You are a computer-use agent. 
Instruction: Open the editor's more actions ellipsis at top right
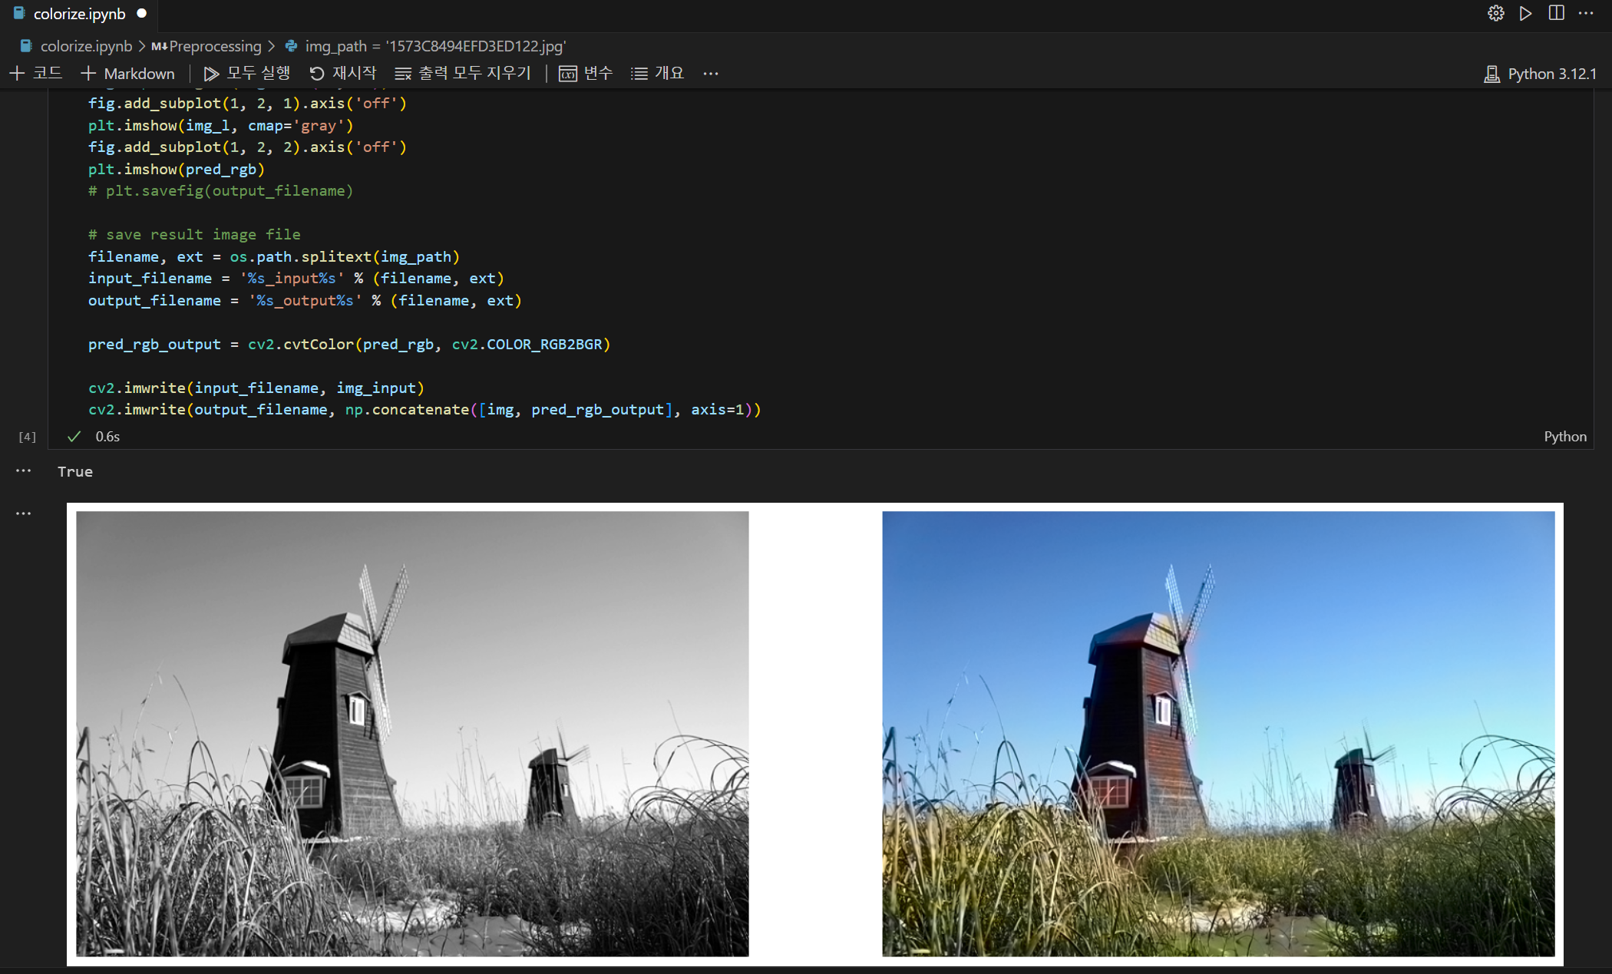pyautogui.click(x=1586, y=14)
